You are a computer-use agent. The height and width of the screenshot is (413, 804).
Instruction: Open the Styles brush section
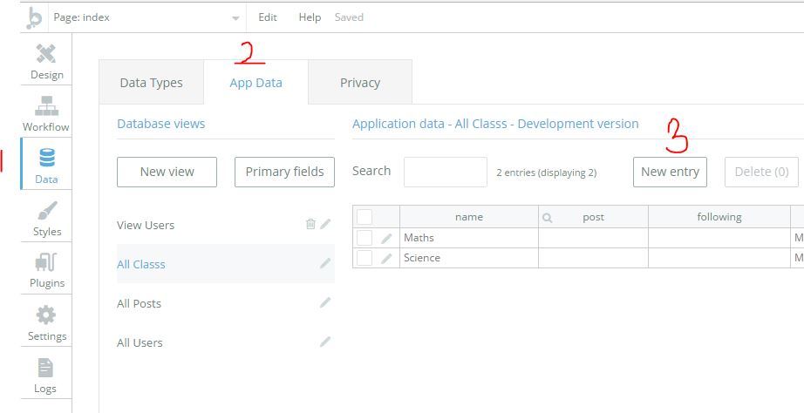click(x=46, y=218)
